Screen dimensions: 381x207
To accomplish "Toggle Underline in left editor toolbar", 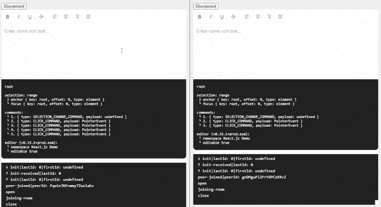I will pyautogui.click(x=30, y=17).
